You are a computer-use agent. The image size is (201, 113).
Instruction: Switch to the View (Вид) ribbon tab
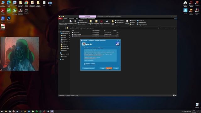(x=77, y=19)
